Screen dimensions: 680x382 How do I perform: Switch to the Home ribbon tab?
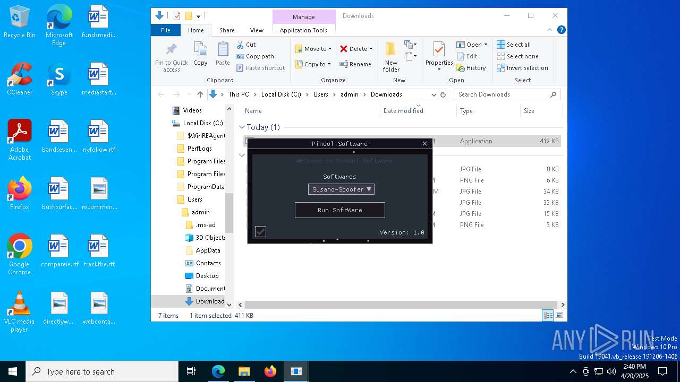coord(196,30)
